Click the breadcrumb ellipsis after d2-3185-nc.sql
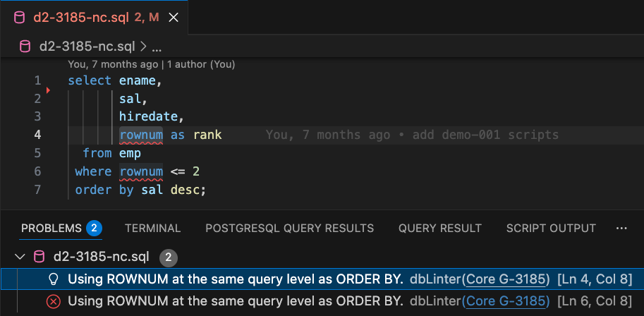The image size is (644, 316). (x=157, y=47)
